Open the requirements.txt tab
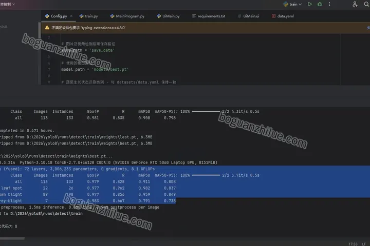This screenshot has height=246, width=370. click(209, 16)
